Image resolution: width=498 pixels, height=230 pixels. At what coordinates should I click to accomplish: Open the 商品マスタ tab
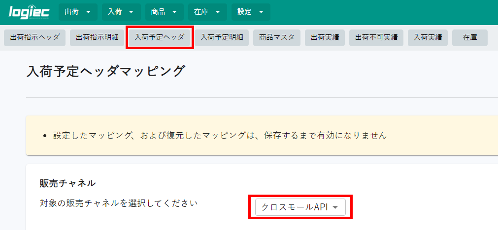(x=276, y=37)
